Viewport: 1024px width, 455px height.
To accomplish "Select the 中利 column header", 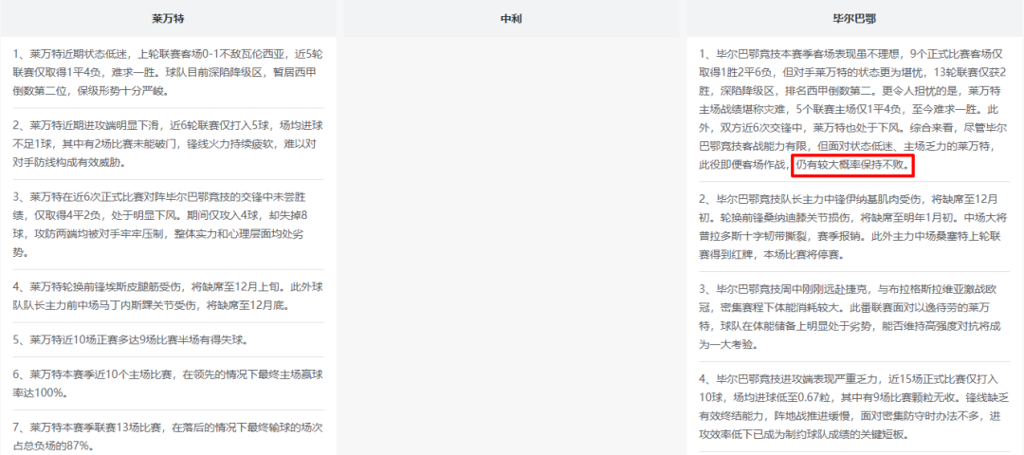I will click(x=511, y=18).
